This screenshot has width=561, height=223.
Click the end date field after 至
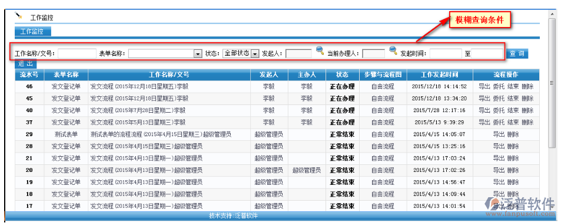(x=487, y=53)
